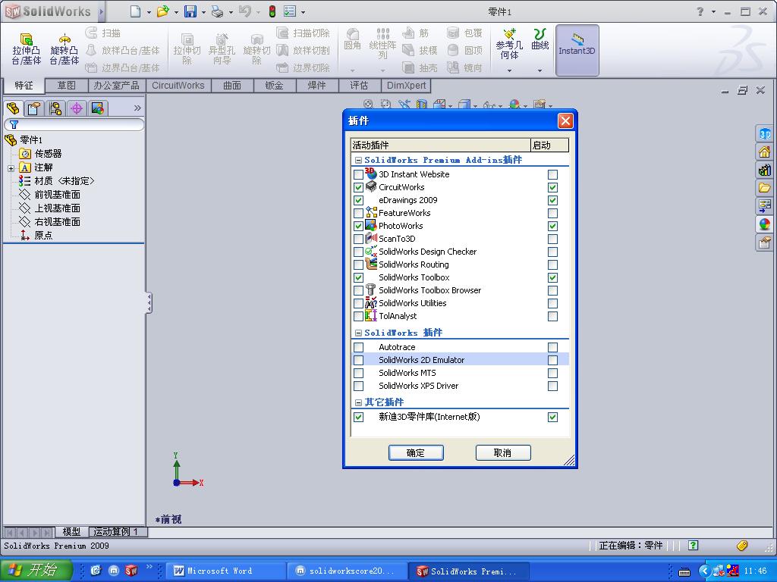Expand the 注解 node in feature tree
Viewport: 777px width, 582px height.
click(11, 168)
